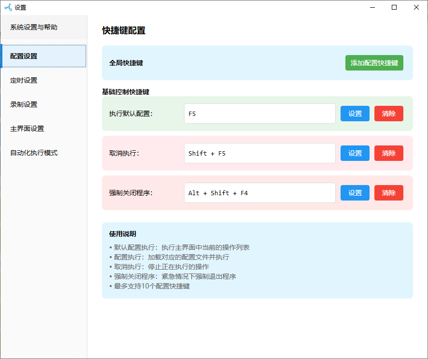The image size is (428, 359).
Task: Minimize the 设置 window
Action: [x=372, y=7]
